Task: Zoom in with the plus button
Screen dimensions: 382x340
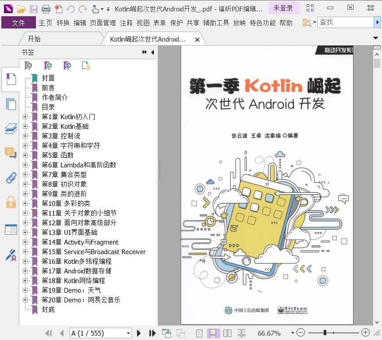Action: pyautogui.click(x=365, y=333)
